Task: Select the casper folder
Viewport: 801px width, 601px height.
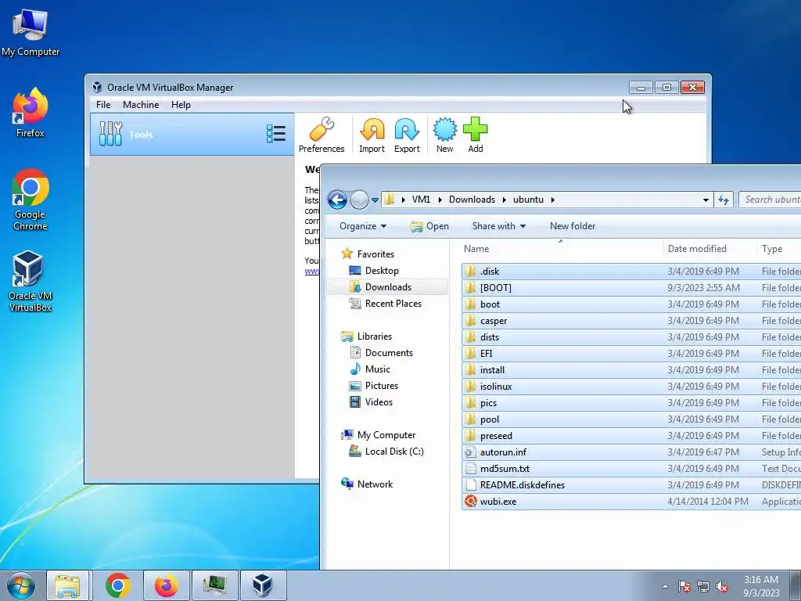Action: [x=631, y=321]
